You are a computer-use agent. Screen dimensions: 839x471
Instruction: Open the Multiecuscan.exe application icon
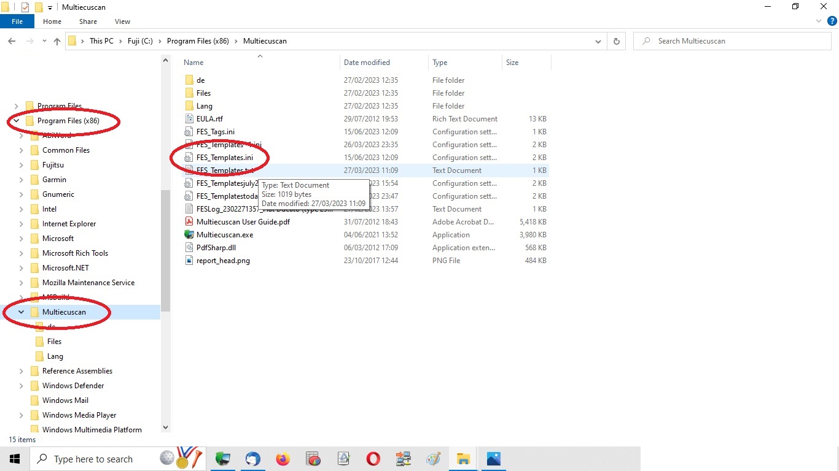(189, 235)
